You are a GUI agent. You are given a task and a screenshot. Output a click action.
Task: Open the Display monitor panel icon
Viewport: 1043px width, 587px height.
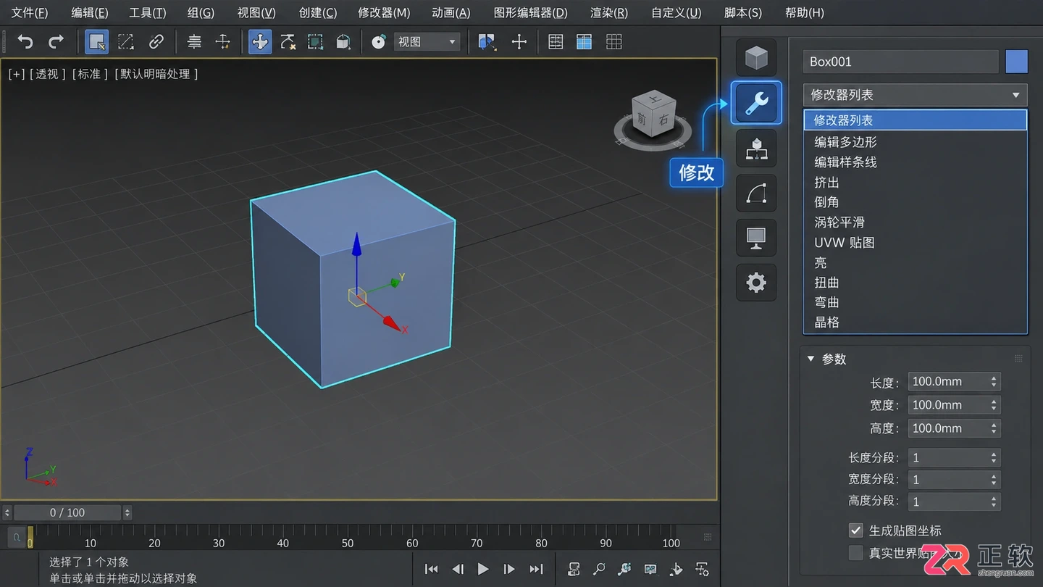pos(756,238)
